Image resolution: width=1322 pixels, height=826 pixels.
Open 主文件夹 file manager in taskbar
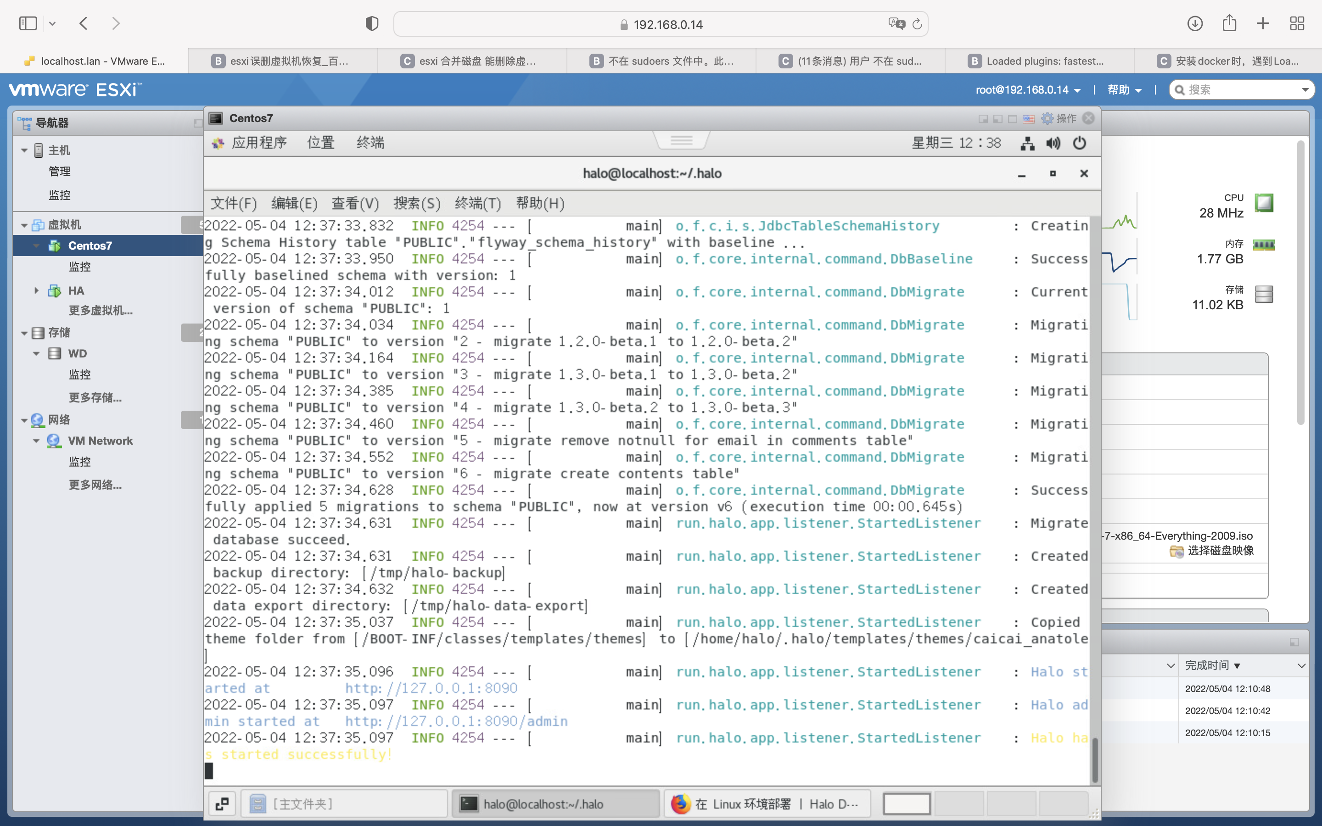click(344, 804)
